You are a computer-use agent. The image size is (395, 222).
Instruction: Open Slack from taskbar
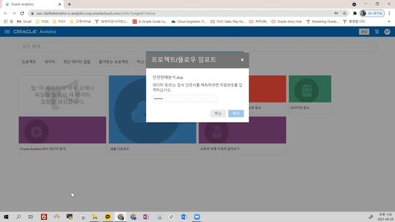pyautogui.click(x=172, y=216)
